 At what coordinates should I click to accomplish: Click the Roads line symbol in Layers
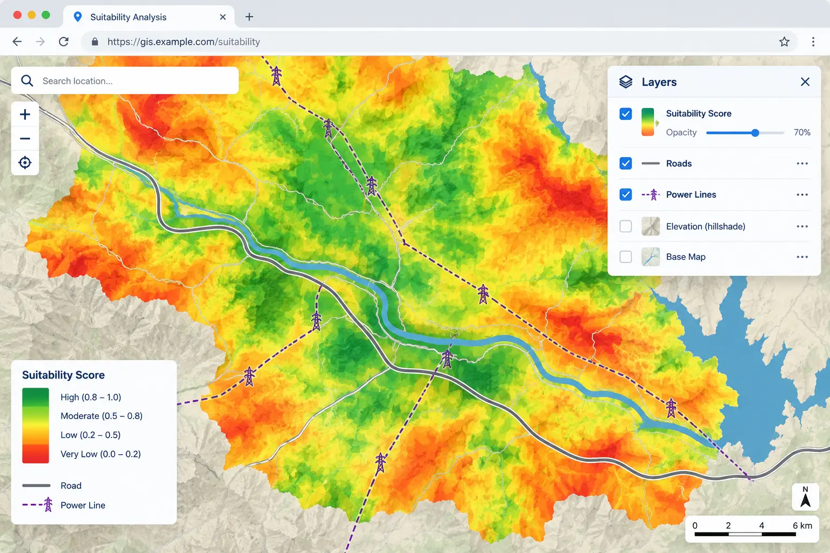(651, 164)
